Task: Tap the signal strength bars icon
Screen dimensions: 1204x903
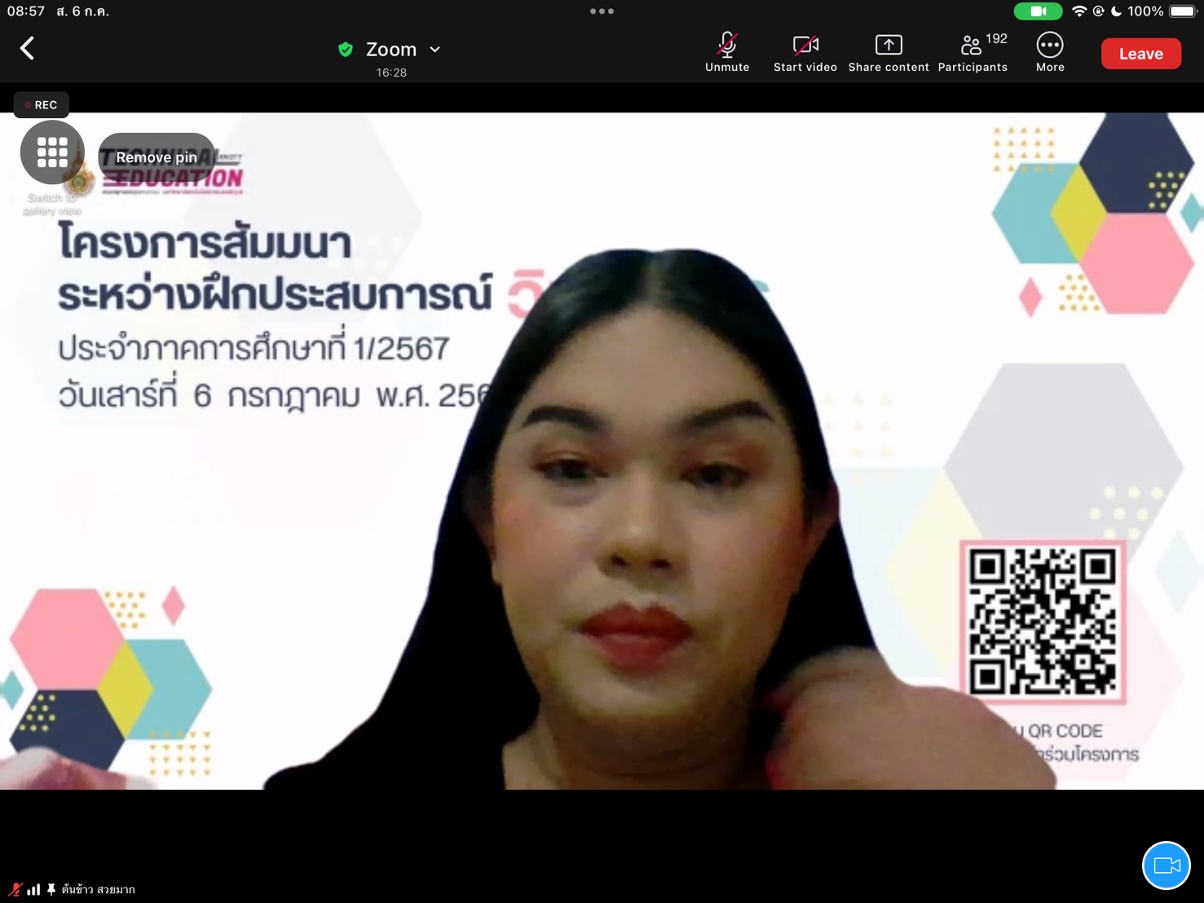Action: (x=33, y=889)
